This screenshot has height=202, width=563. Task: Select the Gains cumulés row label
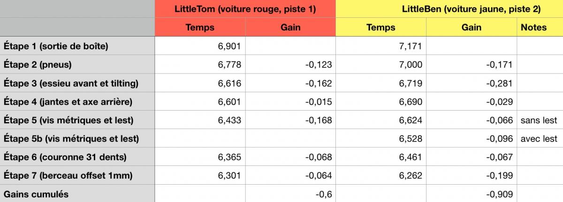click(x=36, y=194)
